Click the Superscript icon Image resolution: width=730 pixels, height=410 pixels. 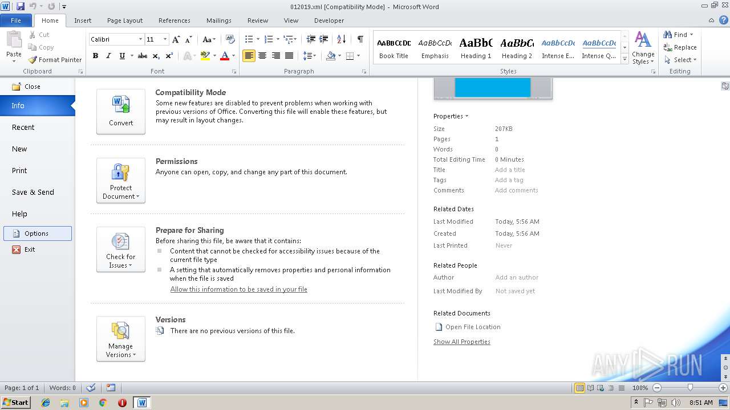[x=169, y=56]
